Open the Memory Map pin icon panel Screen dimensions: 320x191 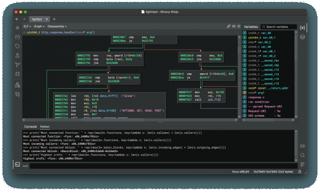(17, 55)
